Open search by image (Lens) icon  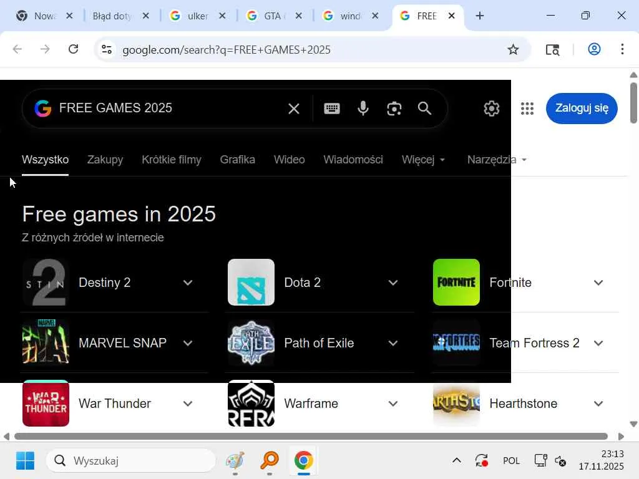(x=394, y=109)
